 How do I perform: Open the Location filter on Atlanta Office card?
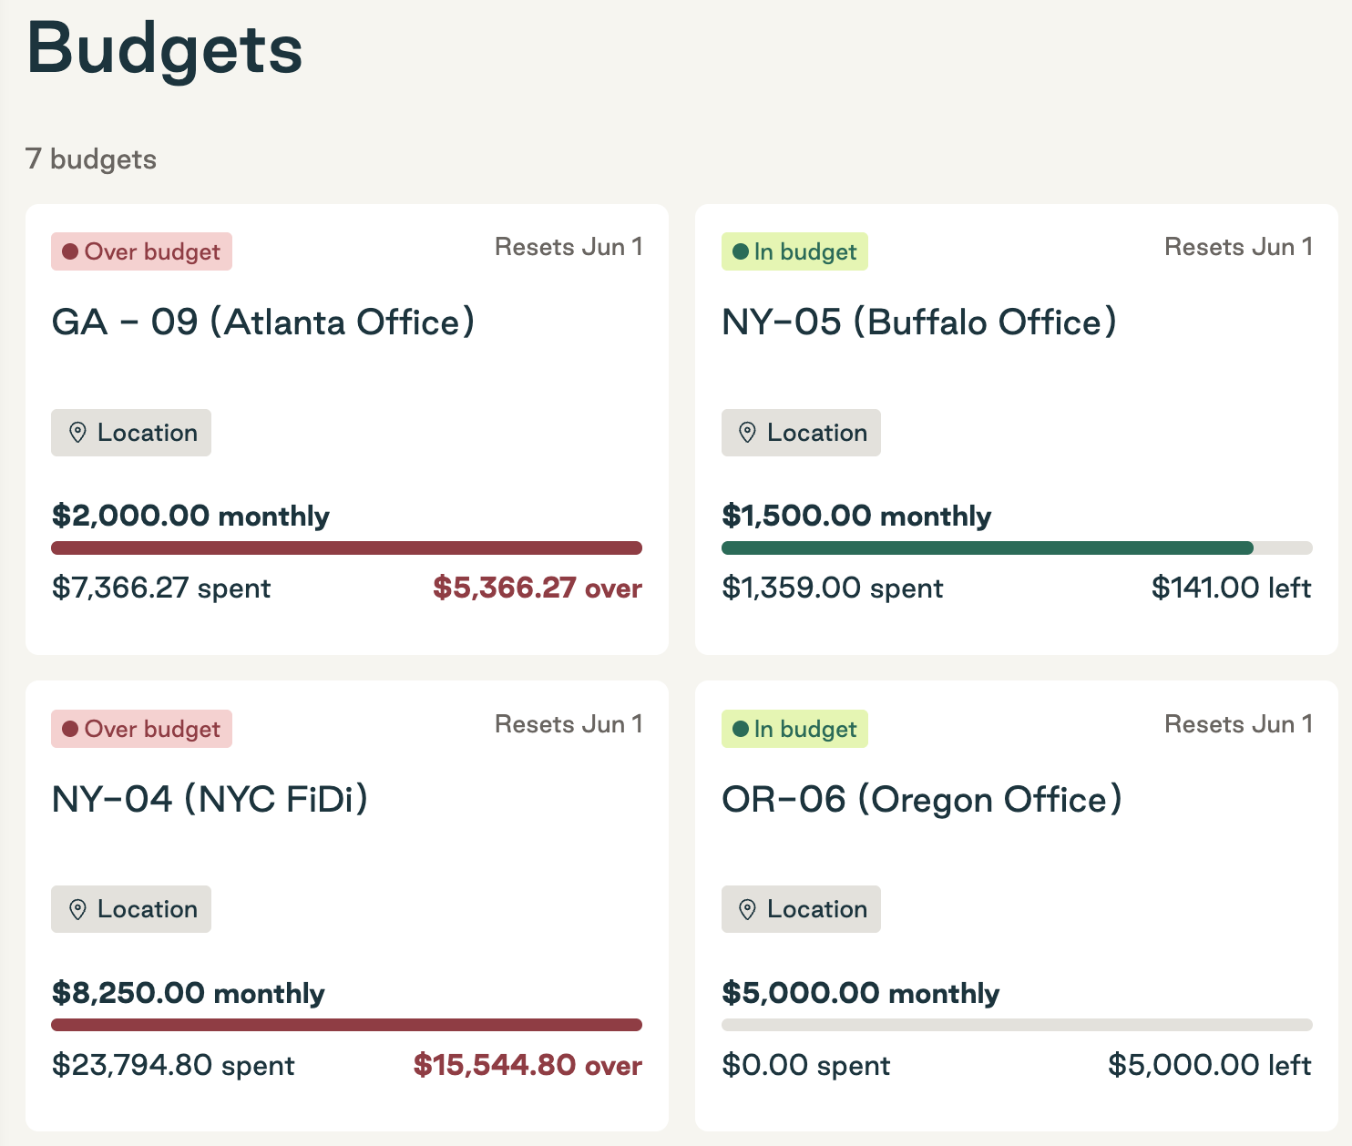(130, 433)
